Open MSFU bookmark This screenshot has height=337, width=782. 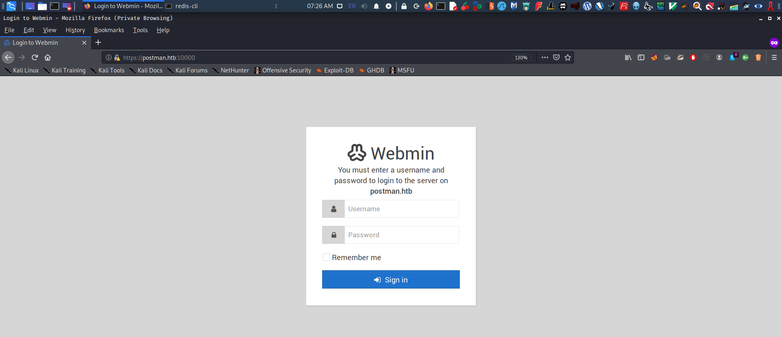pos(402,70)
